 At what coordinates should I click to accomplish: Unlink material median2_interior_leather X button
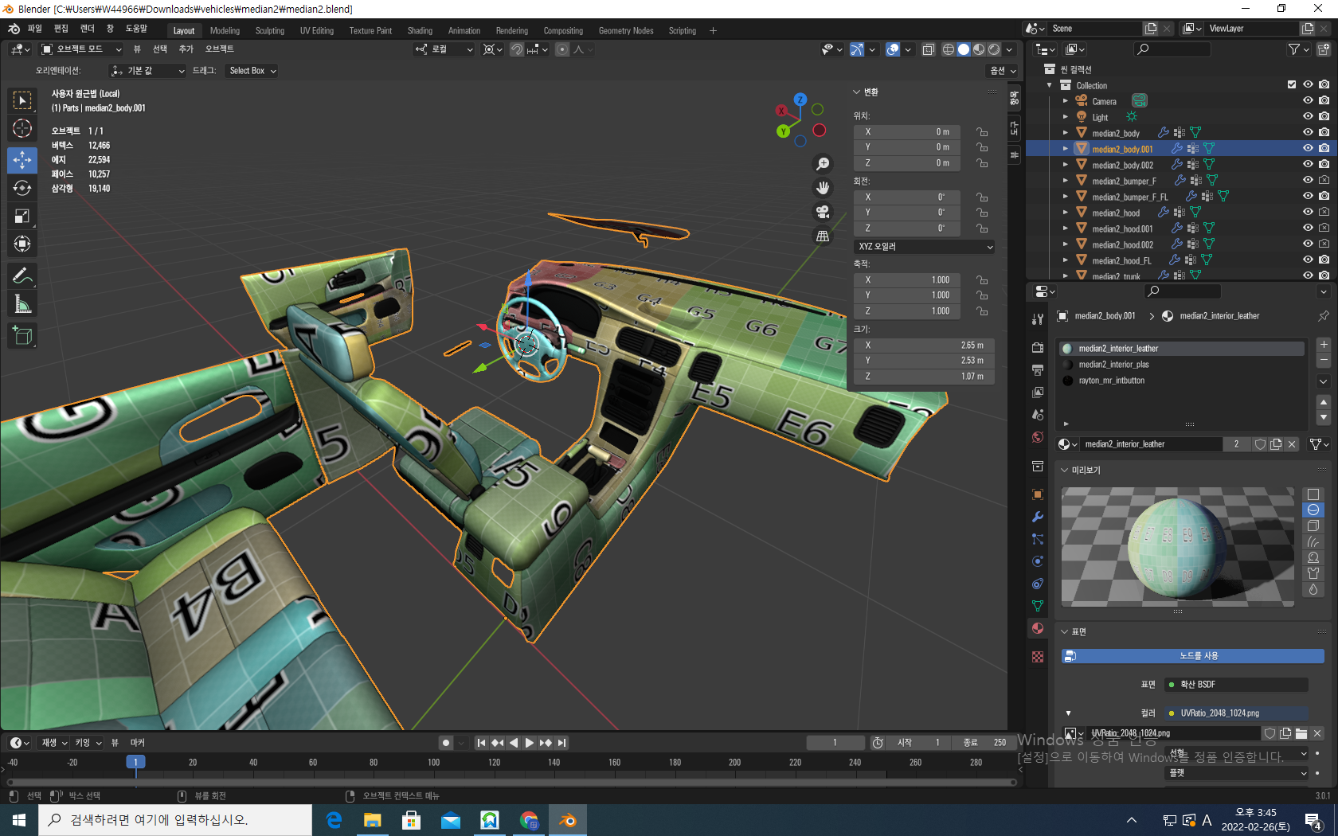coord(1292,444)
